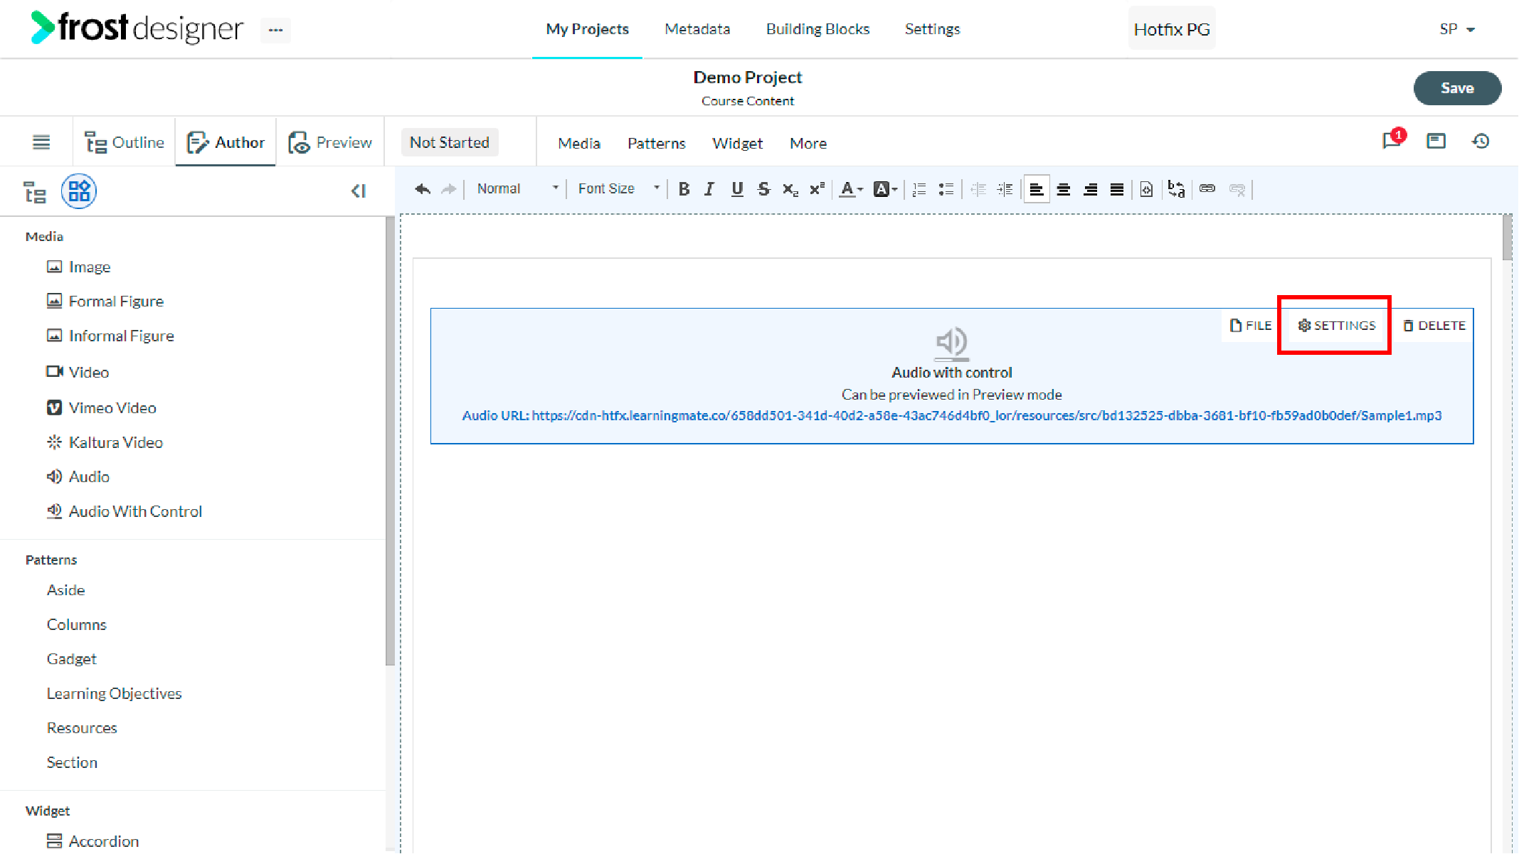Open the top Settings tab
The height and width of the screenshot is (854, 1519).
[932, 29]
